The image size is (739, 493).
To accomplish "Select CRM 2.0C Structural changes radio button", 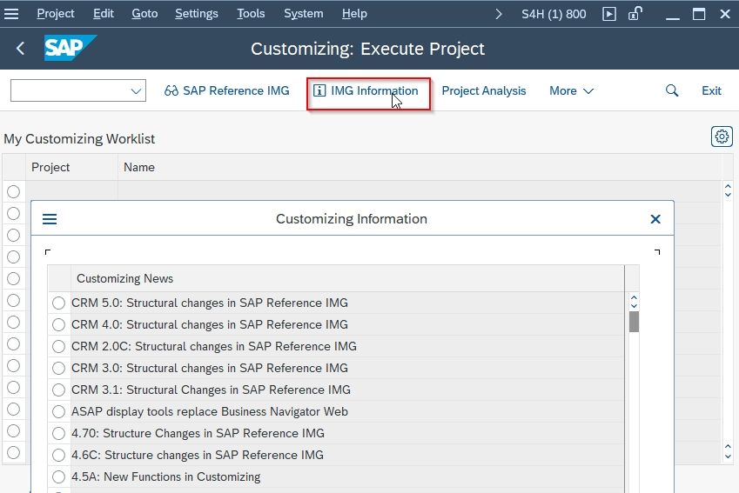I will pos(58,346).
